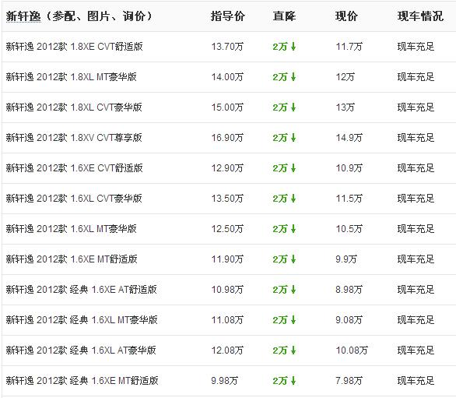The width and height of the screenshot is (456, 398).
Task: Click the 直降 column header
Action: point(284,16)
